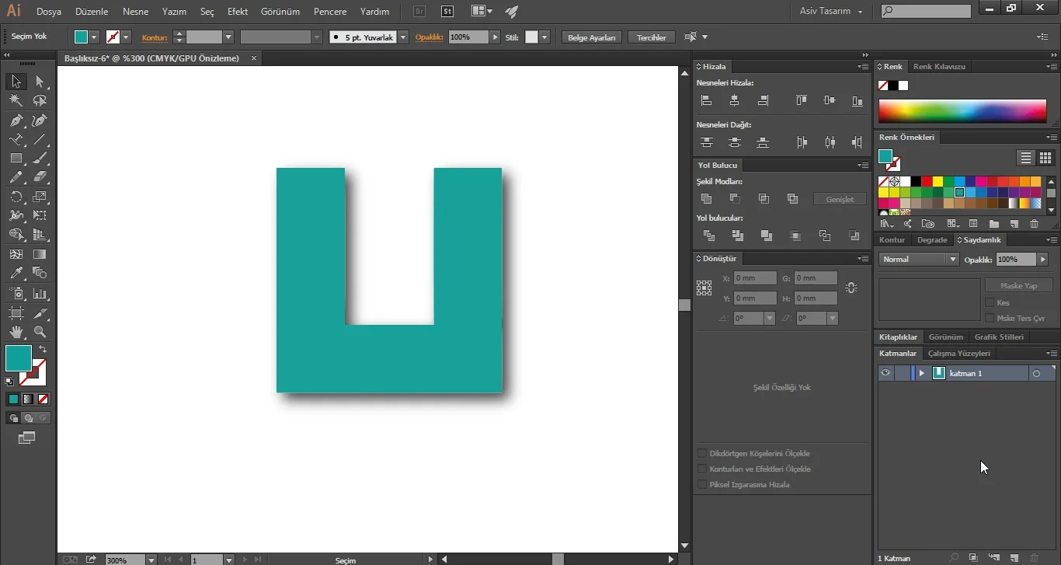Click Belge Ayarları button
This screenshot has height=565, width=1061.
(x=591, y=37)
